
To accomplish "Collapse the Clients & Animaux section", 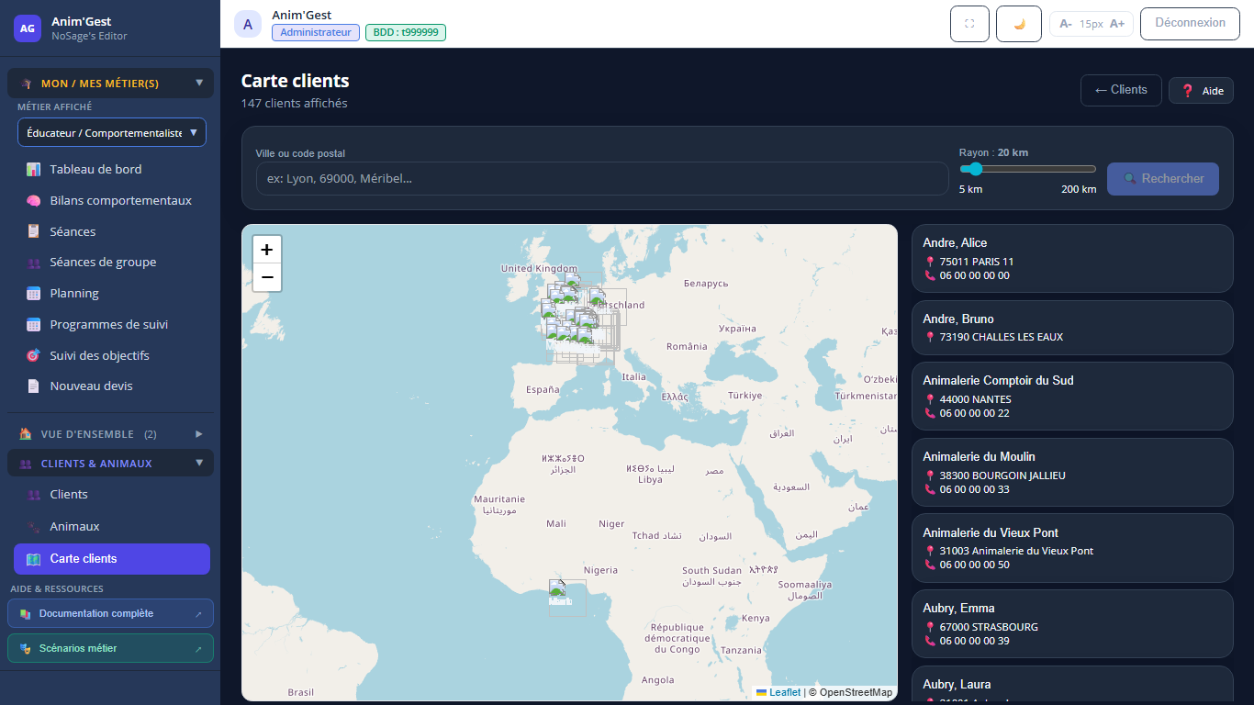I will pos(111,464).
